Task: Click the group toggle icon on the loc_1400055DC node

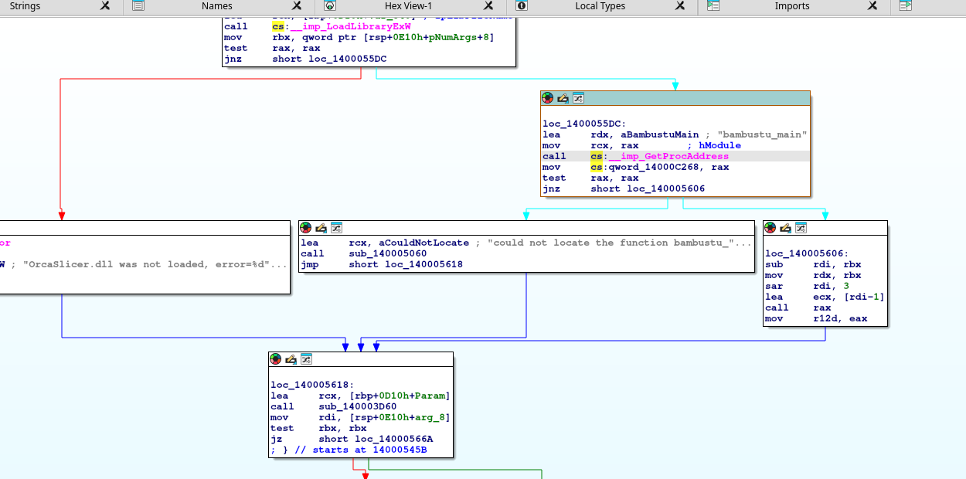Action: click(577, 98)
